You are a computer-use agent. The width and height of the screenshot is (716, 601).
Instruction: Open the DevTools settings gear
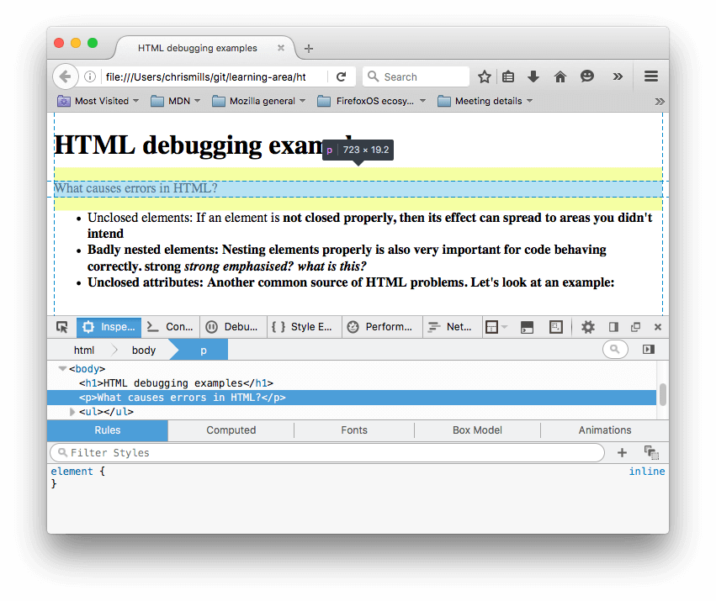click(587, 327)
